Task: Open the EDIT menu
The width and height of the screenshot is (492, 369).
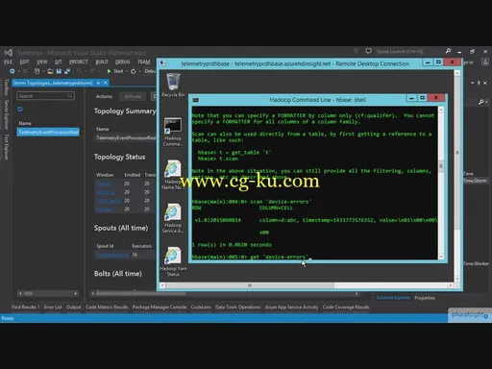Action: pyautogui.click(x=24, y=61)
